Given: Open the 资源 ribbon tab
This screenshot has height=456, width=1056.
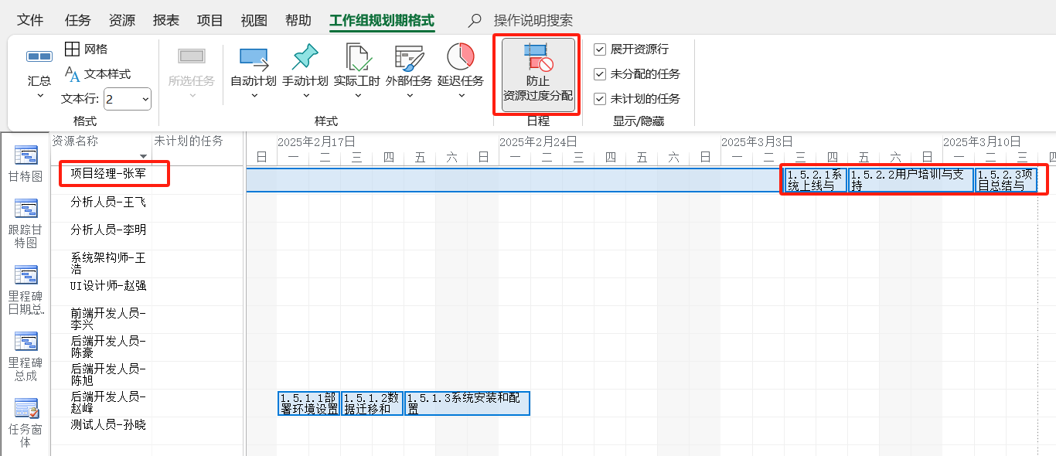Looking at the screenshot, I should point(122,20).
